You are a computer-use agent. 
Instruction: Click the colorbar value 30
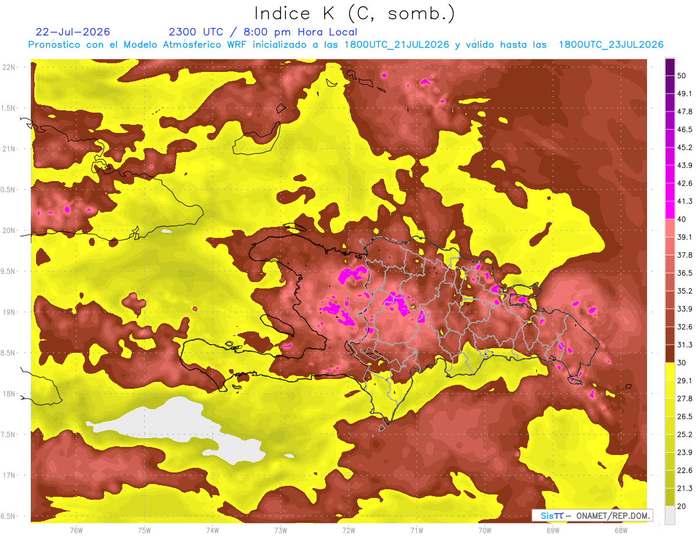click(682, 363)
